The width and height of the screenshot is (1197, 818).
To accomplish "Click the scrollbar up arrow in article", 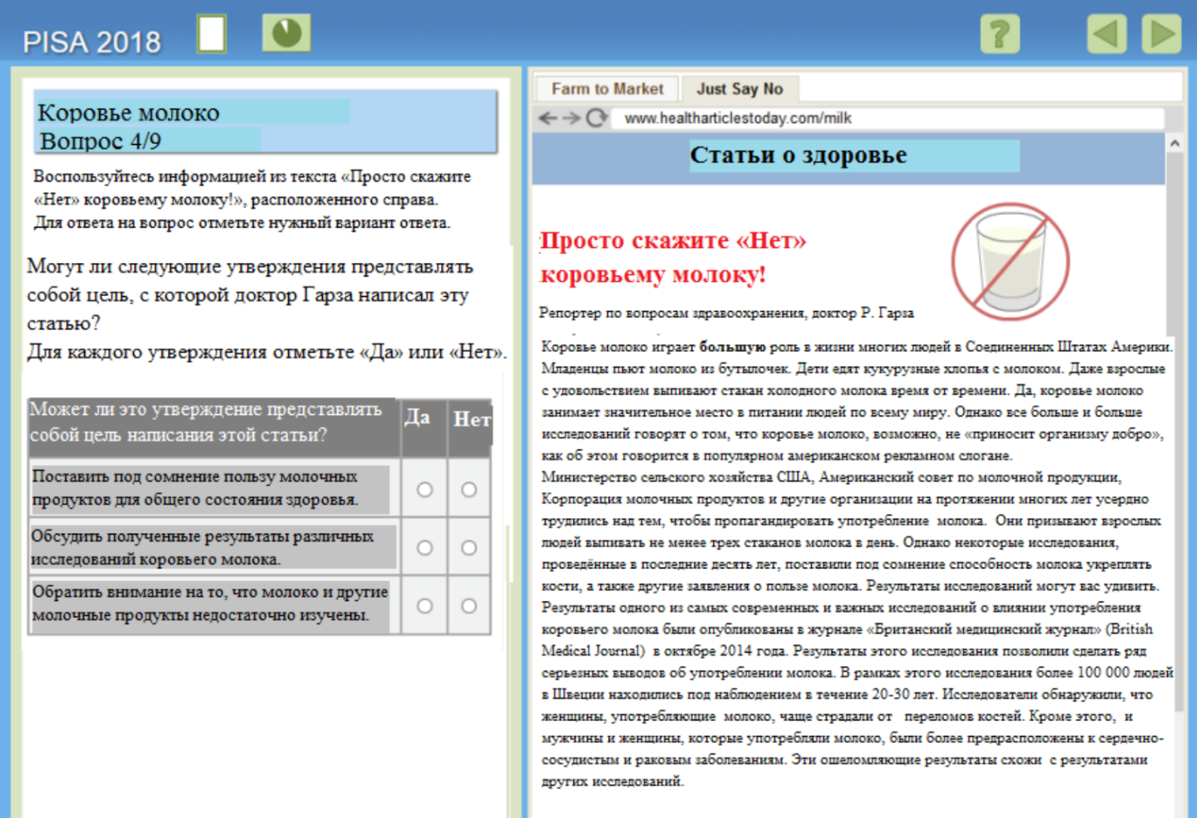I will click(x=1174, y=143).
